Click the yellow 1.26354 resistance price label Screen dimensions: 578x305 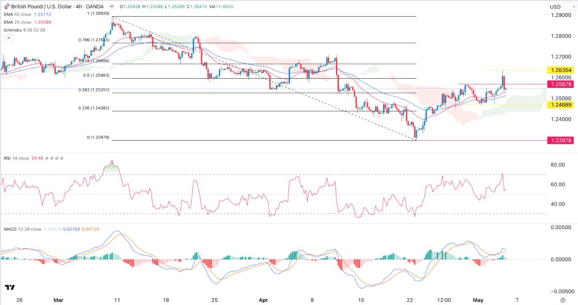pos(561,70)
